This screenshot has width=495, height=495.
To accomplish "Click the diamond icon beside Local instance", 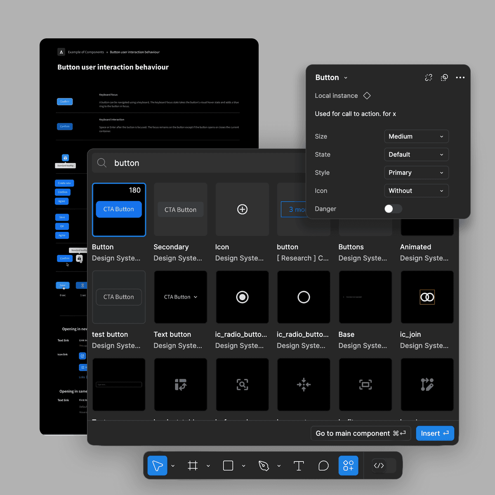I will [367, 96].
